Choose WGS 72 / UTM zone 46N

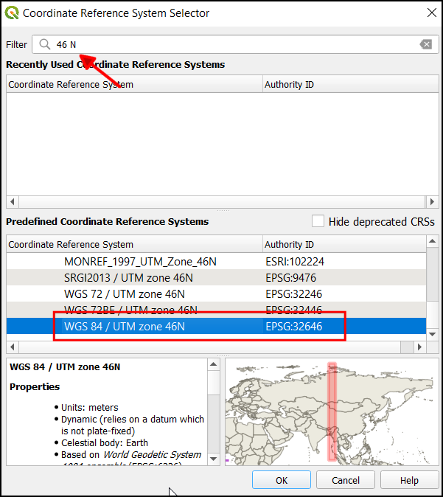coord(124,293)
